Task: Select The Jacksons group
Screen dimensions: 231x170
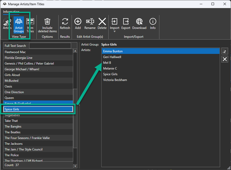Action: pos(38,144)
